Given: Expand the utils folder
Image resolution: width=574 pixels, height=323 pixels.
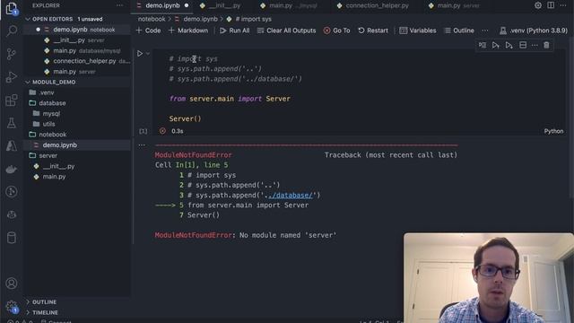Looking at the screenshot, I should pyautogui.click(x=48, y=124).
